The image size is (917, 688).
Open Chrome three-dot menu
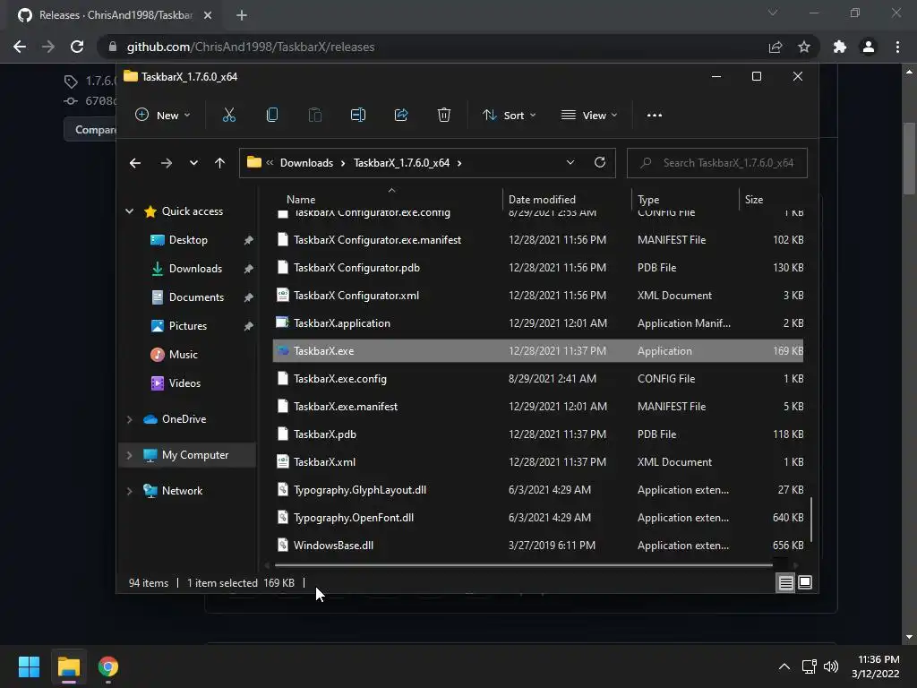pos(897,47)
